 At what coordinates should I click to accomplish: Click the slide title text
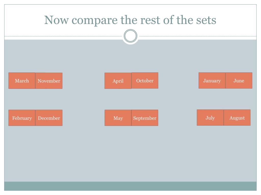coord(130,20)
